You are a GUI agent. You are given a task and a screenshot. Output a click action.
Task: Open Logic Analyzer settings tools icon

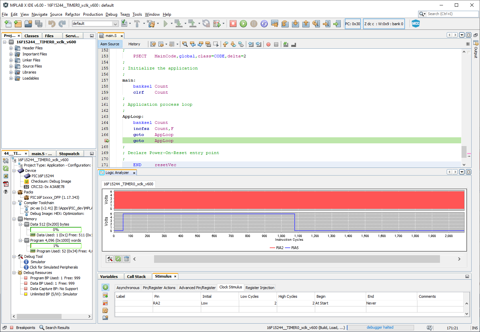point(110,259)
